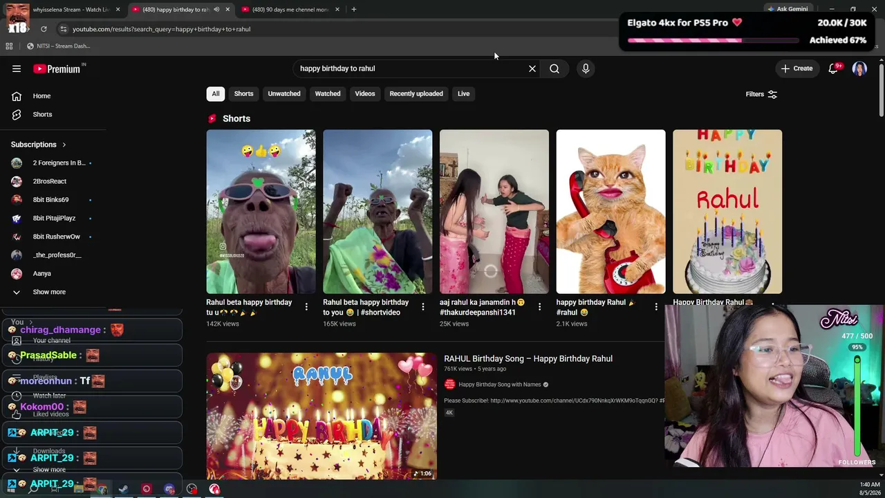Open more options for 142K views short

tap(306, 307)
